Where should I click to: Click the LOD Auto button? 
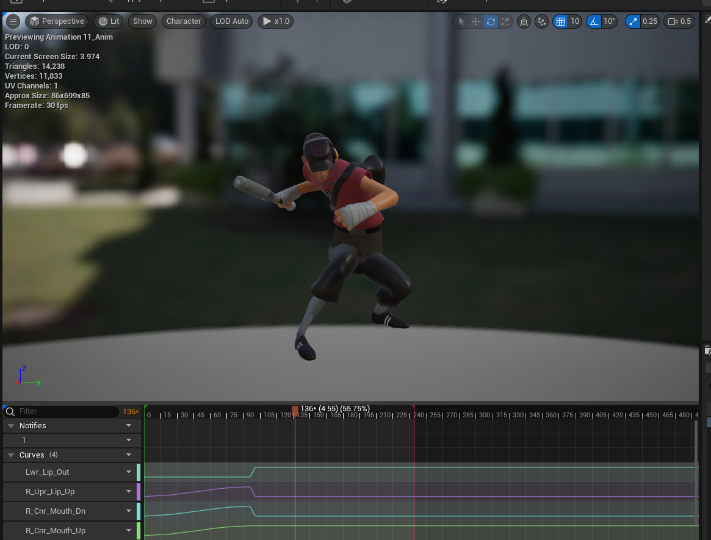pyautogui.click(x=232, y=21)
